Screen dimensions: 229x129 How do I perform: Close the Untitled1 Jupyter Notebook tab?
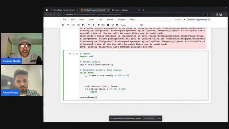point(108,10)
